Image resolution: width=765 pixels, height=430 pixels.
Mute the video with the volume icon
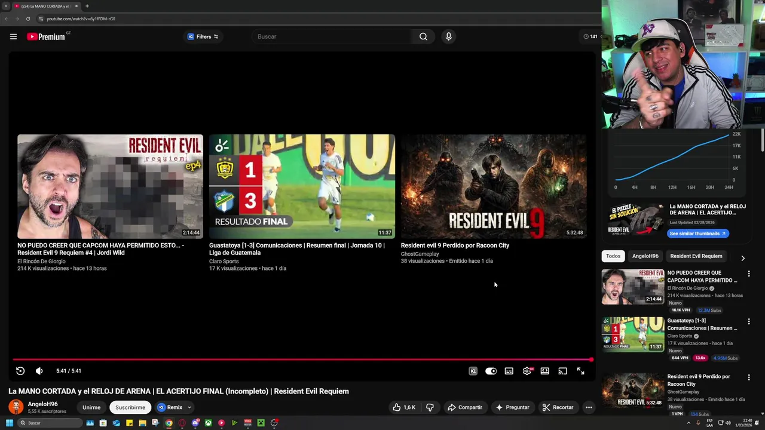coord(39,371)
